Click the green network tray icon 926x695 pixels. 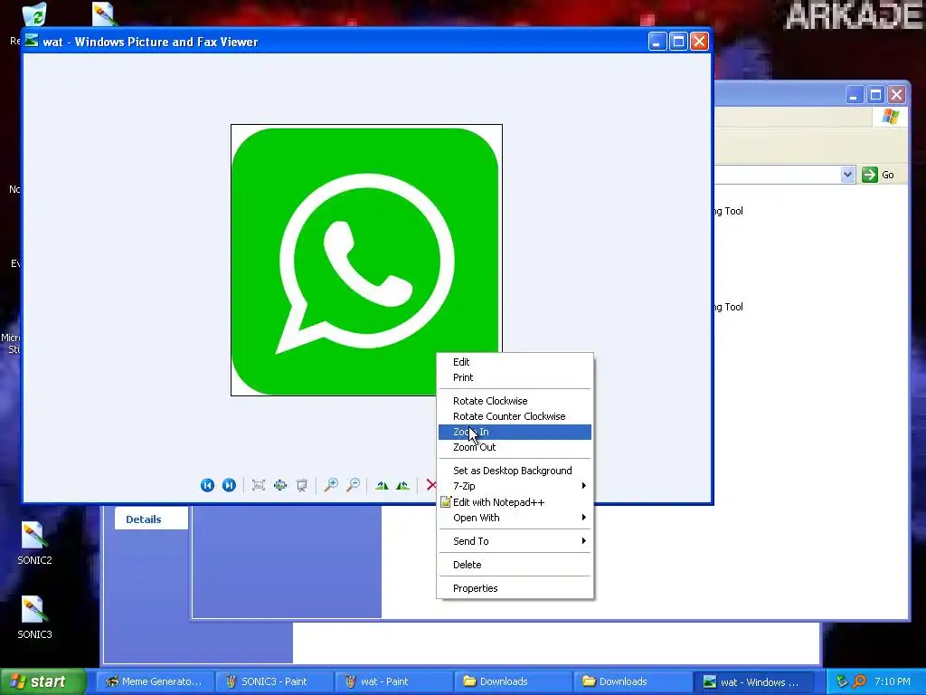[842, 681]
